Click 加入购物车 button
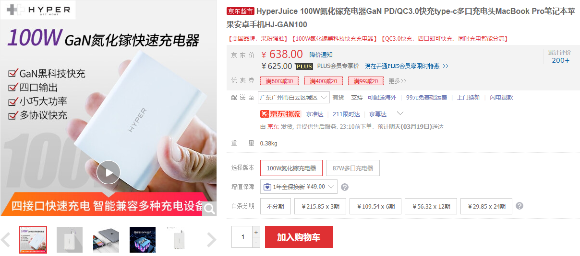 [x=299, y=237]
